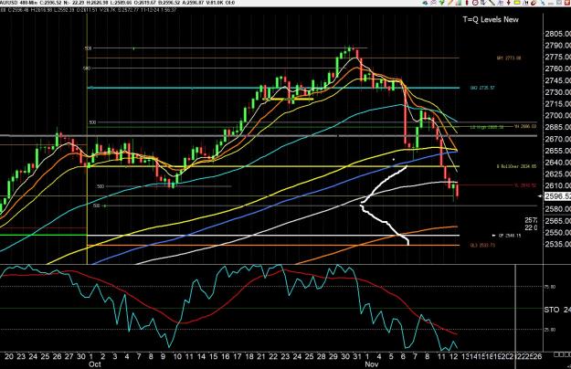
Task: Click the OP 2546.15 level label
Action: click(x=510, y=236)
